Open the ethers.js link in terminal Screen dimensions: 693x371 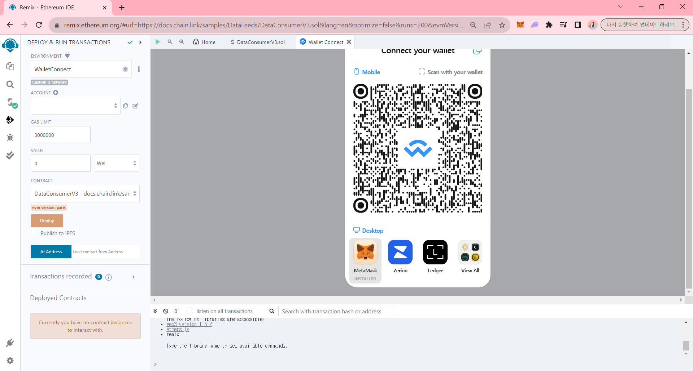point(178,329)
